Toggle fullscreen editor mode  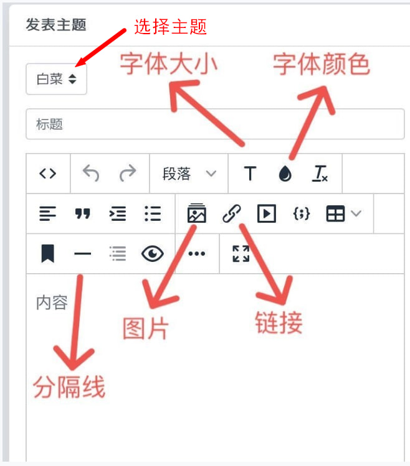241,253
